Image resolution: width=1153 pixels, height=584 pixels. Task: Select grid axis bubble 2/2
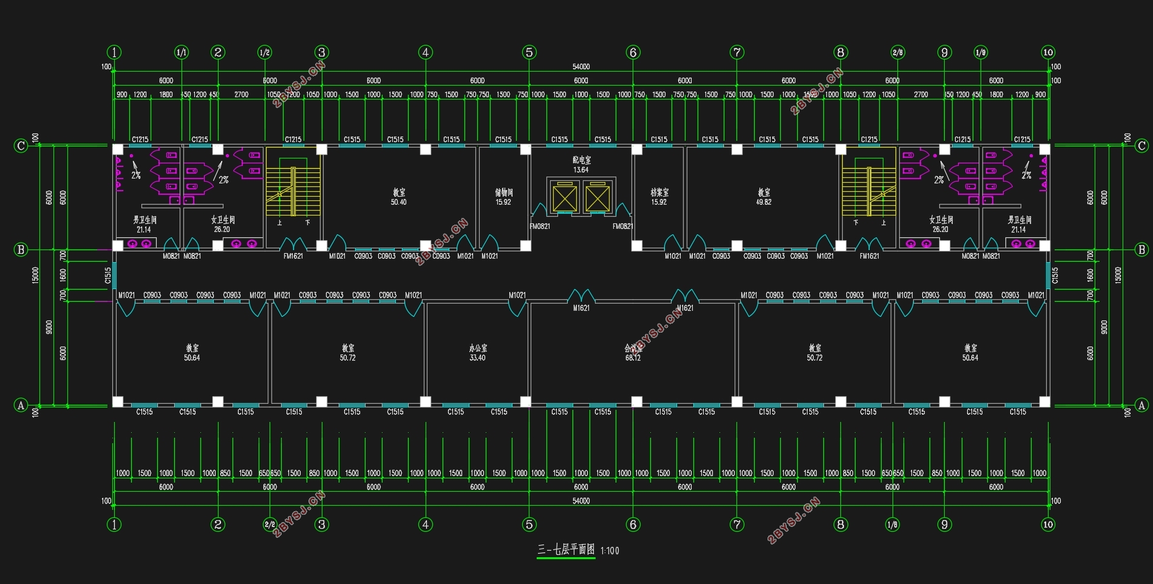270,525
